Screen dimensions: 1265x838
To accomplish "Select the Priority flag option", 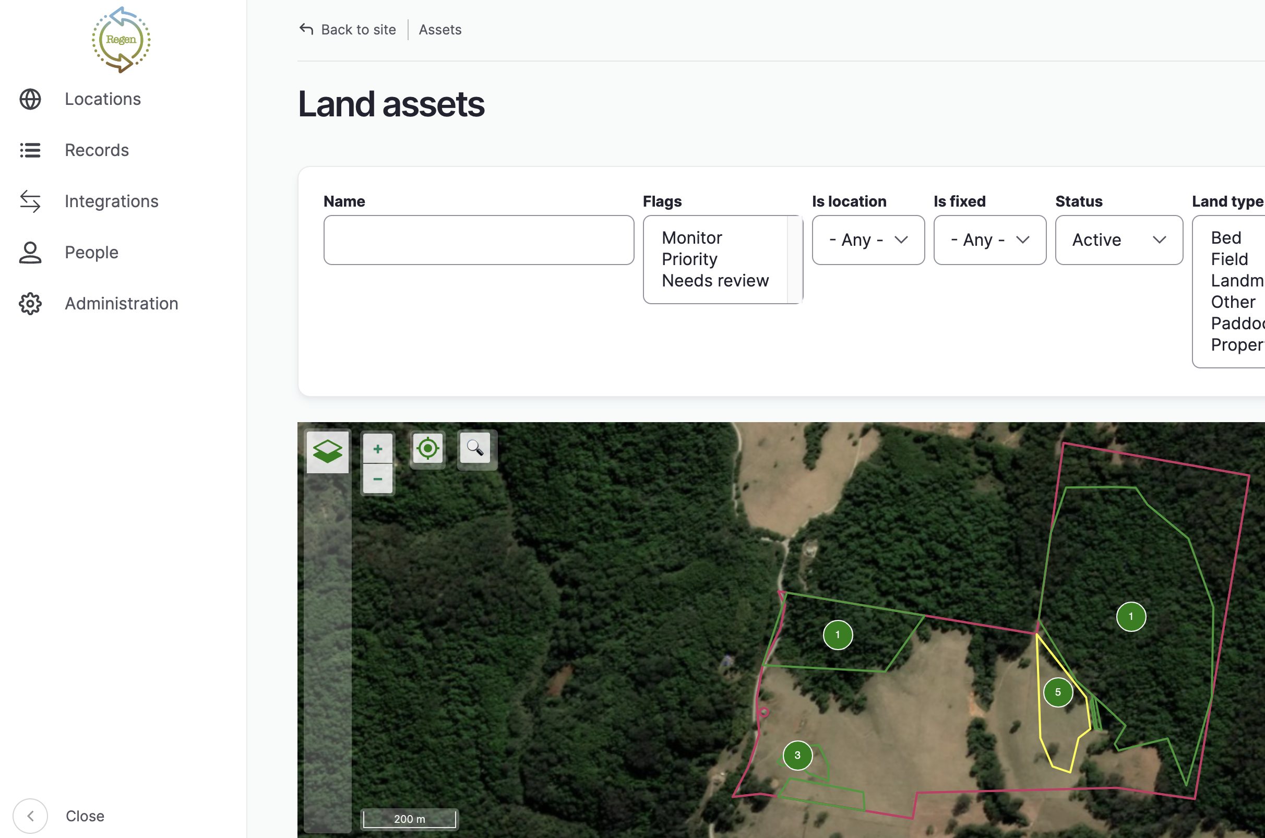I will click(689, 259).
